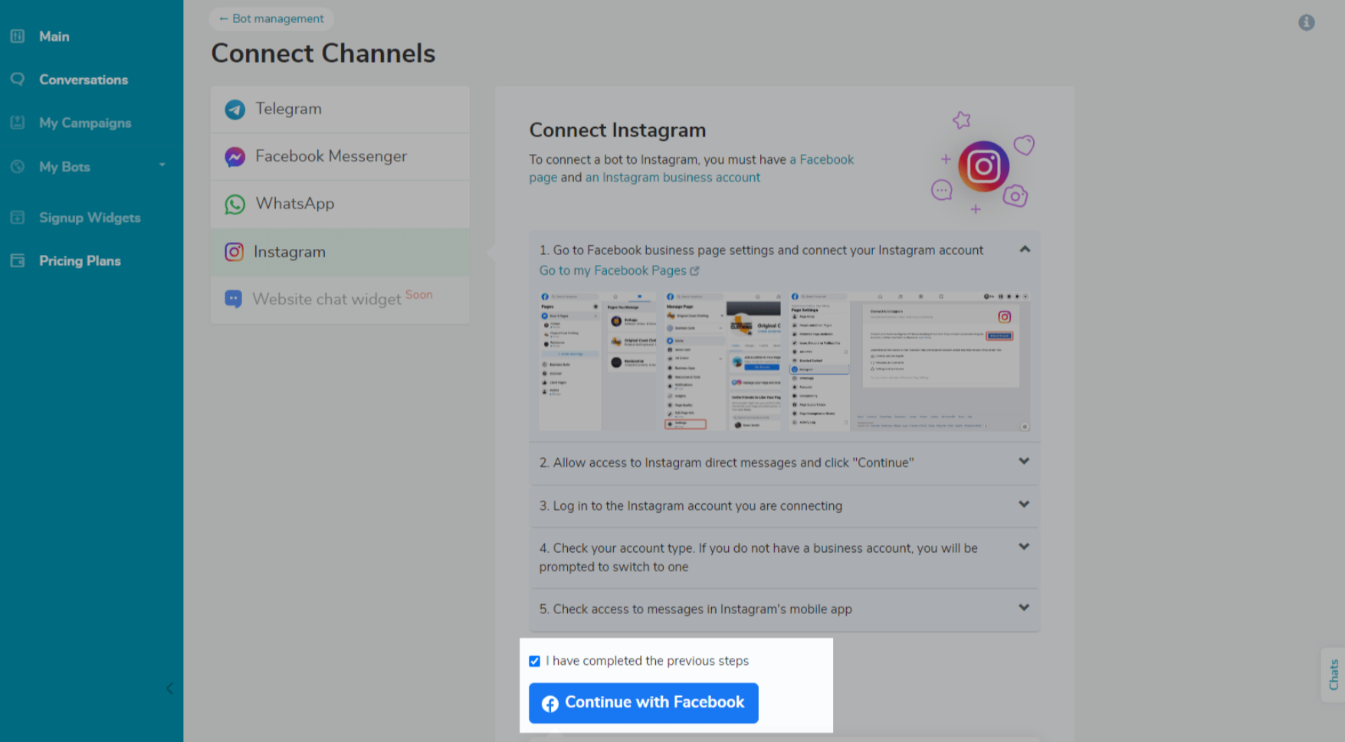
Task: Uncheck 'I have completed the previous steps'
Action: pos(534,661)
